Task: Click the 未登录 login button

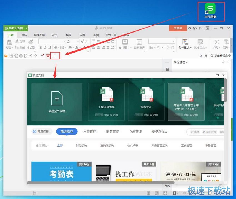Action: [178, 28]
